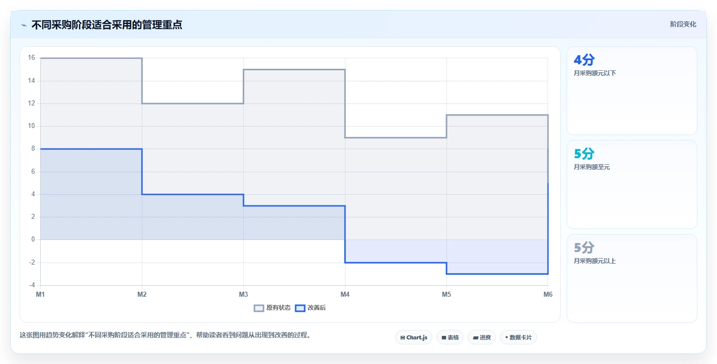Open the 5分 月采购额至元 card
Image resolution: width=717 pixels, height=364 pixels.
632,184
